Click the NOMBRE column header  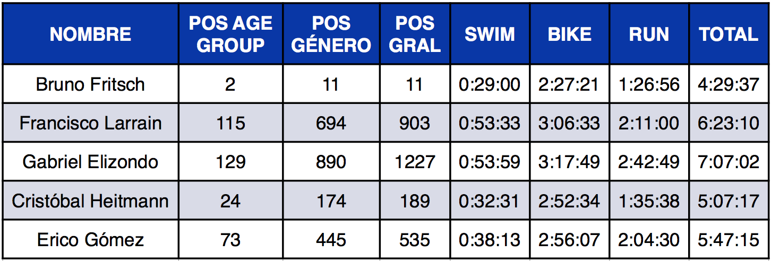[x=90, y=34]
